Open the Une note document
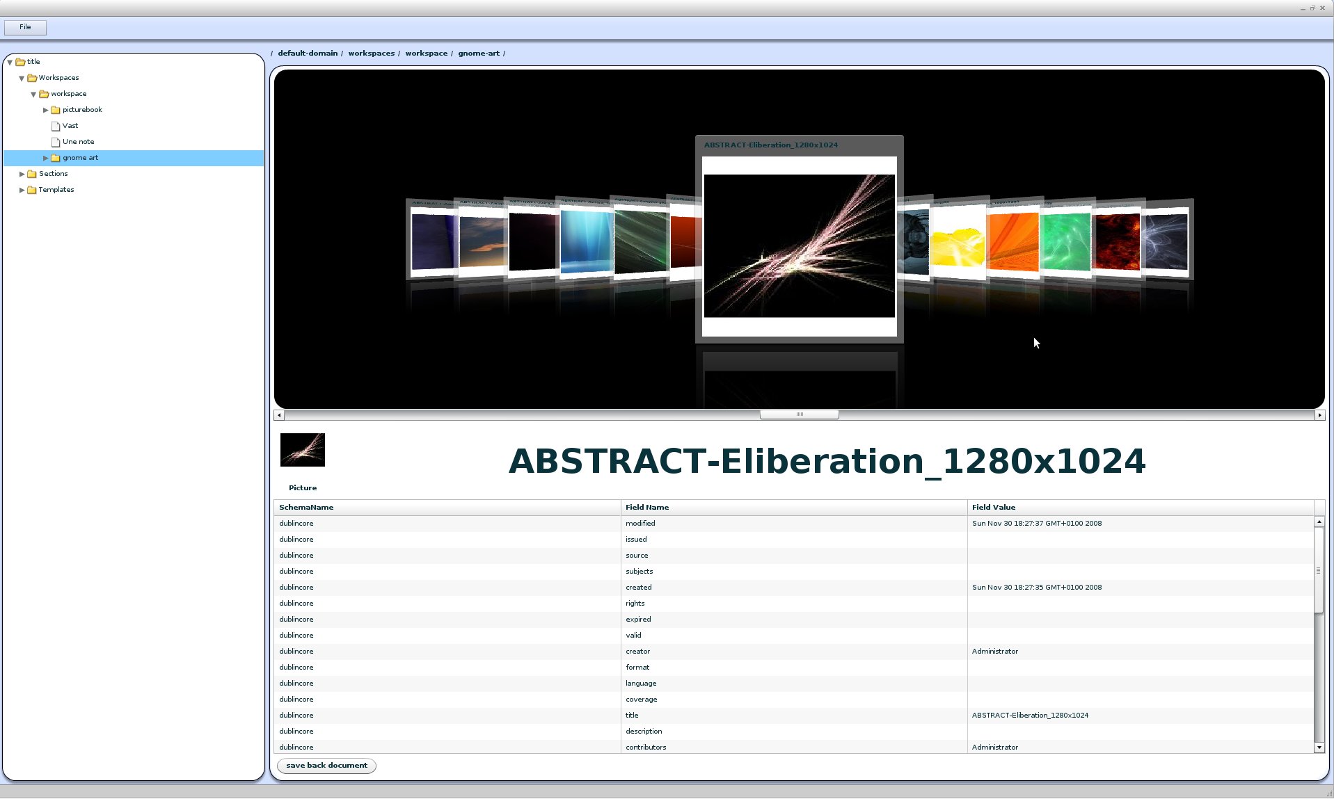This screenshot has height=799, width=1334. coord(78,142)
